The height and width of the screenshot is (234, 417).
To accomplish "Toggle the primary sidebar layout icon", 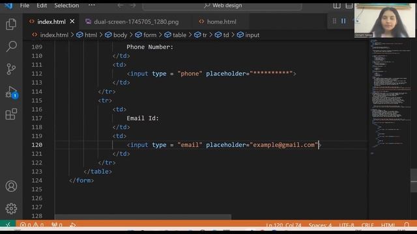I will click(x=337, y=6).
